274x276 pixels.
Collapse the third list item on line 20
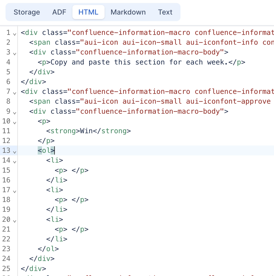pos(15,221)
